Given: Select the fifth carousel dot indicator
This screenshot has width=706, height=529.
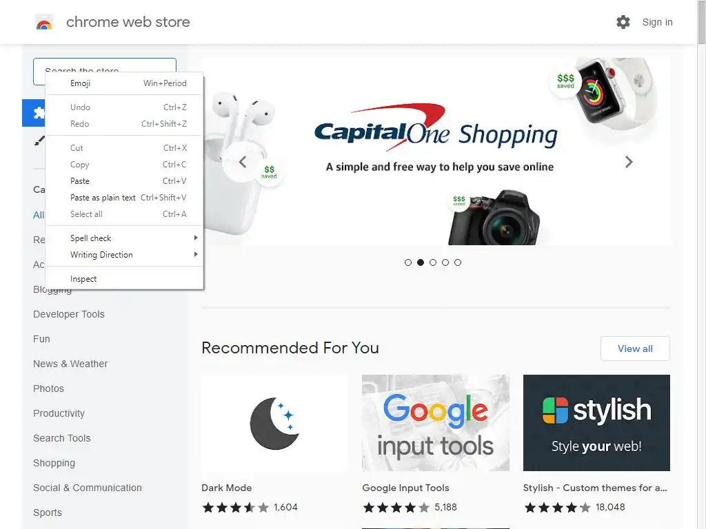Looking at the screenshot, I should pos(458,262).
